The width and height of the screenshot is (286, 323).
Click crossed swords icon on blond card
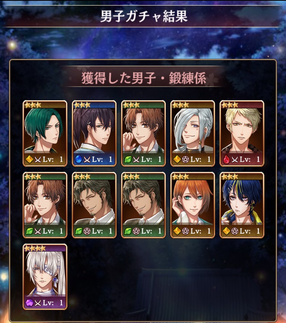[235, 160]
